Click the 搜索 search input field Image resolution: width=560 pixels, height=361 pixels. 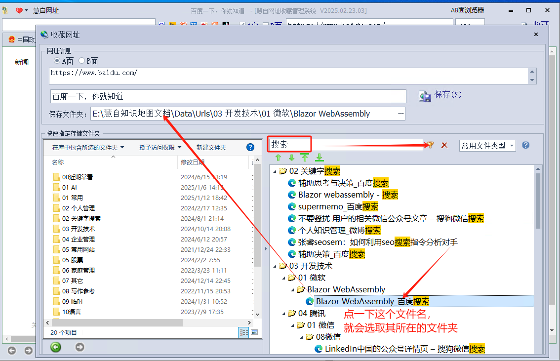coord(346,145)
